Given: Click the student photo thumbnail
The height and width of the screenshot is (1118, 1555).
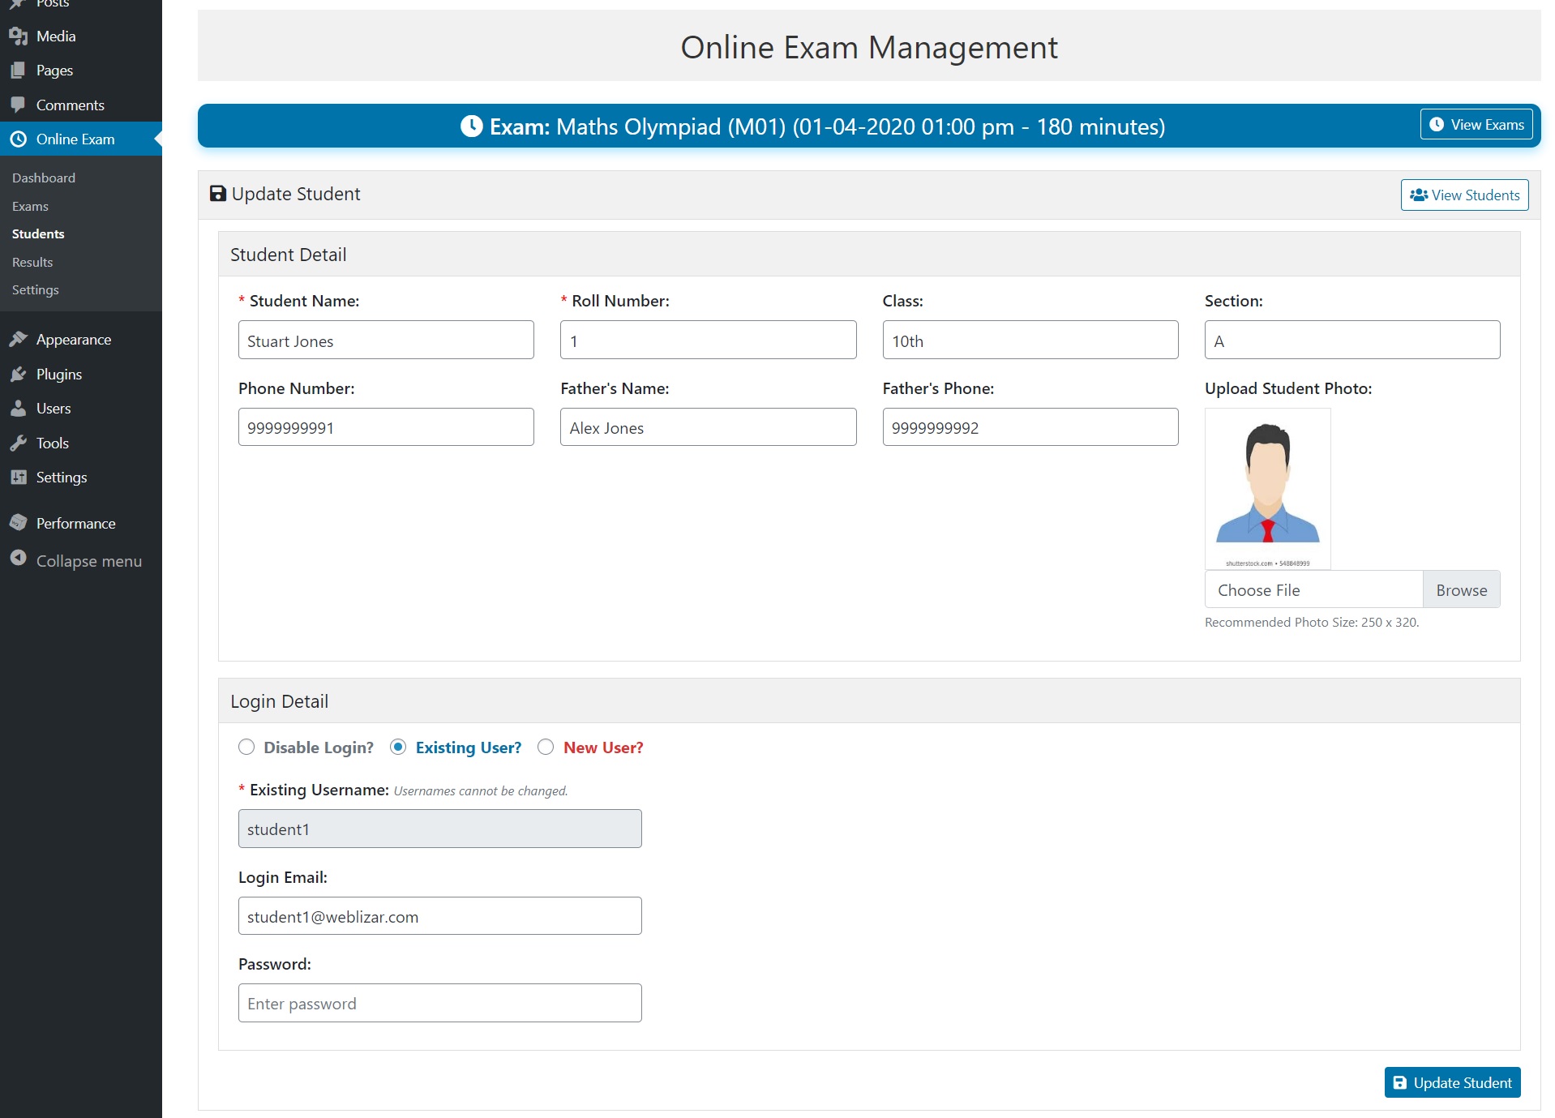Looking at the screenshot, I should (x=1267, y=489).
